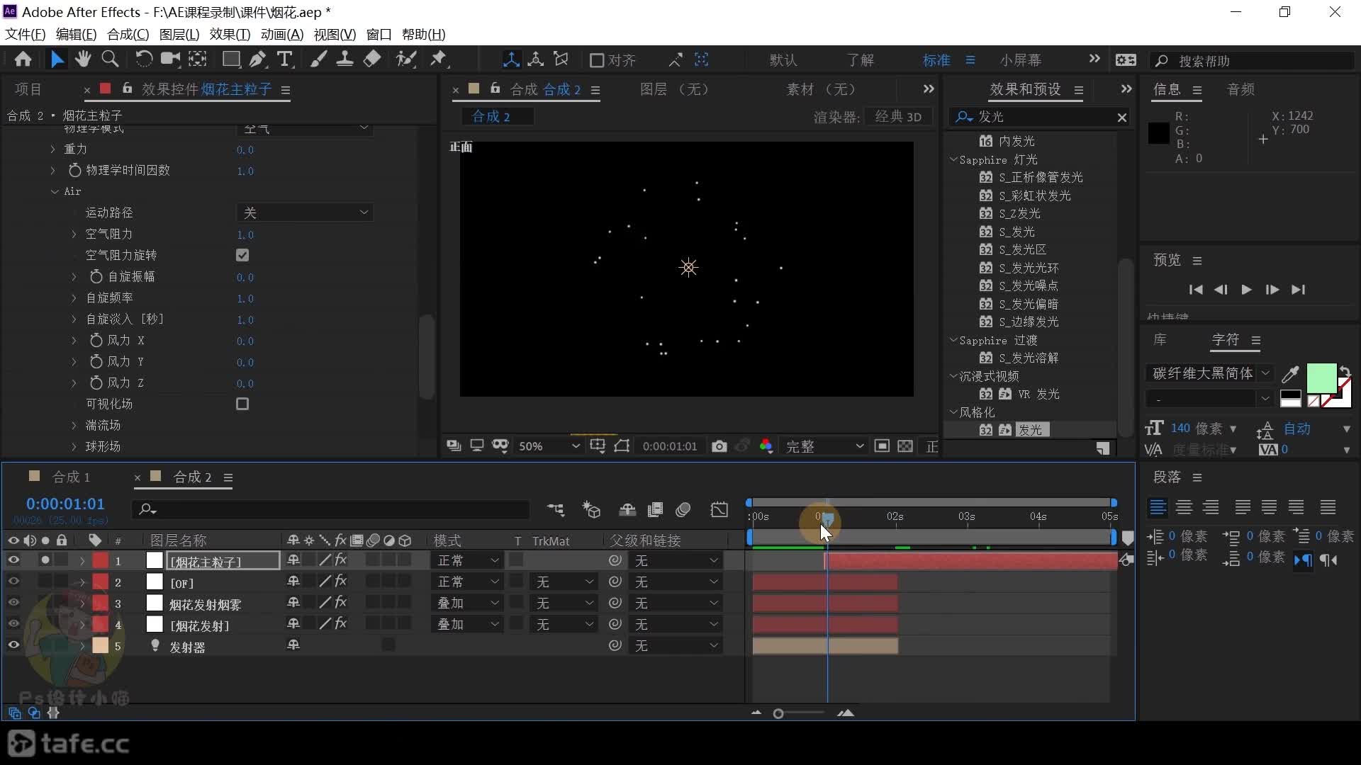Toggle solo on 烟花主粒子 layer

pos(45,560)
